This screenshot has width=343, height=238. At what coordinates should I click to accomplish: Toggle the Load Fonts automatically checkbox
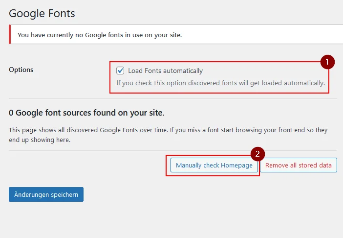120,71
